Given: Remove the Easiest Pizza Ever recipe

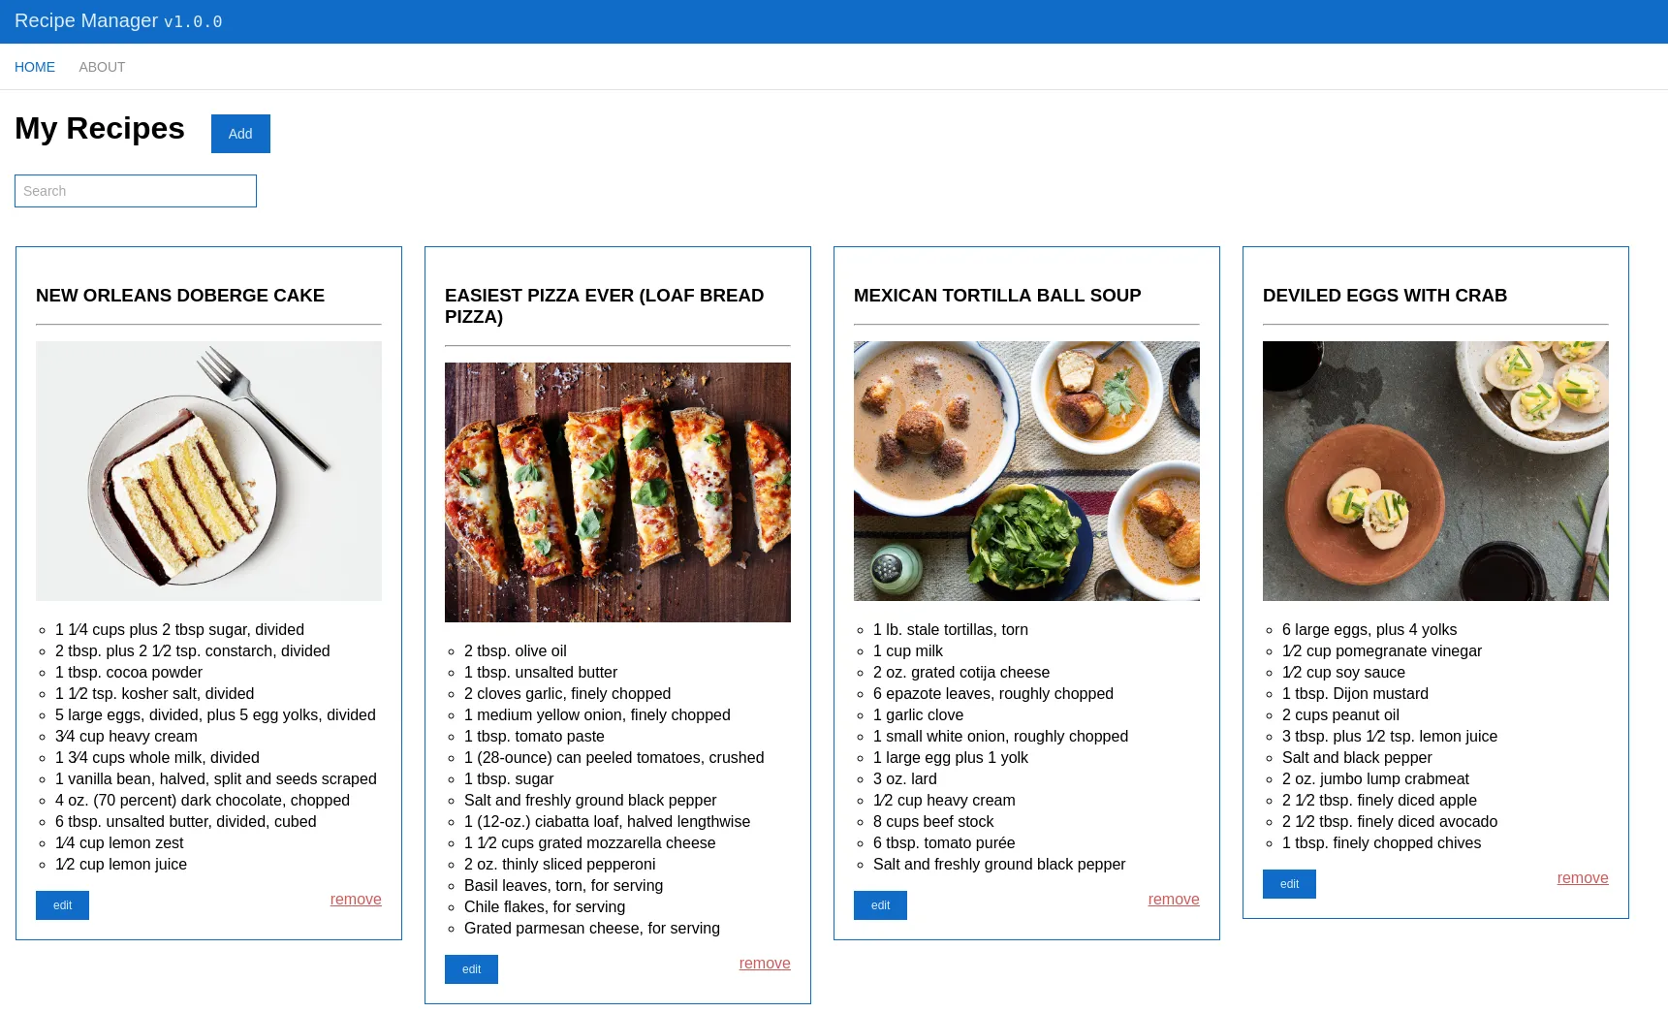Looking at the screenshot, I should coord(765,964).
